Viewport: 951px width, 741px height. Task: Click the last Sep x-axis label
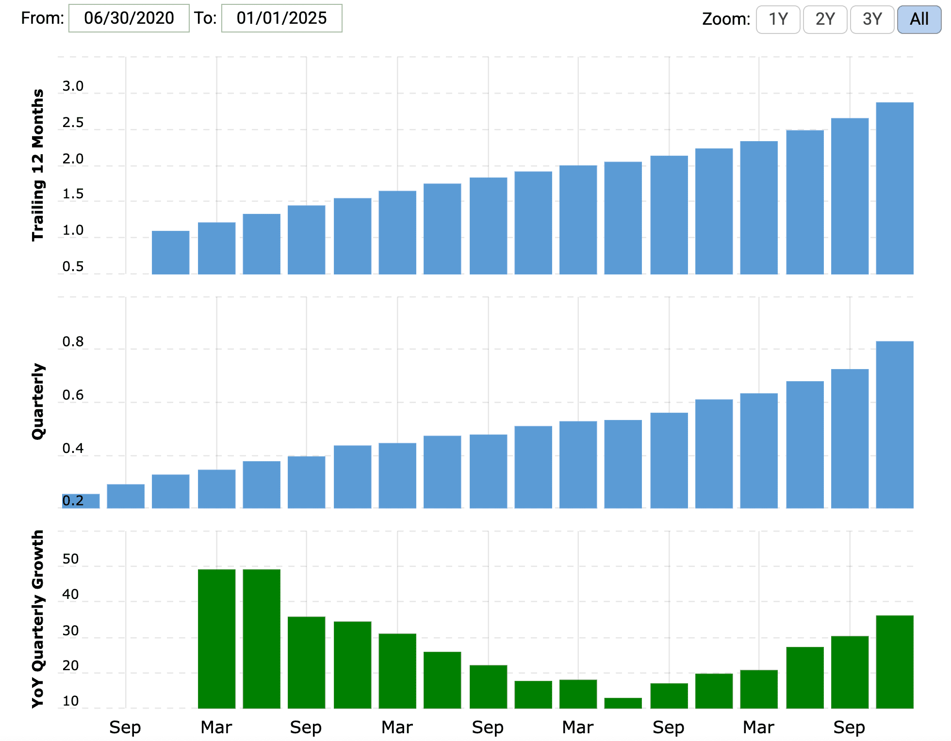pyautogui.click(x=849, y=727)
